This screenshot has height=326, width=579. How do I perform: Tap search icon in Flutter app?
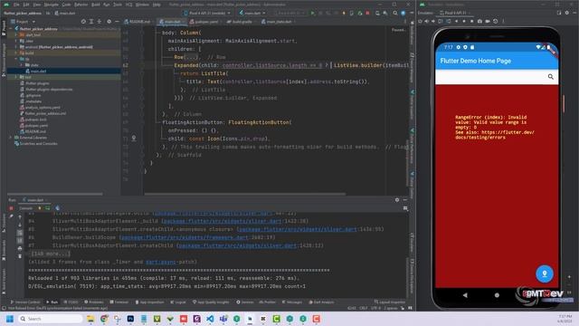coord(551,76)
